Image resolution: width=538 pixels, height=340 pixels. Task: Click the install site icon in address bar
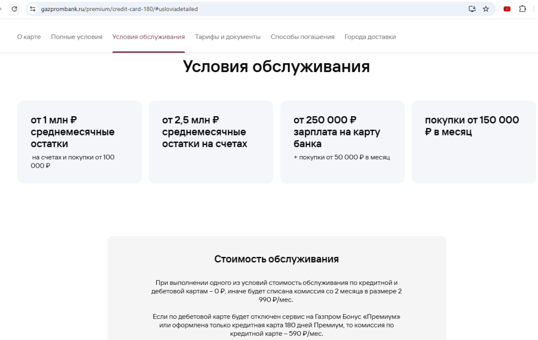tap(472, 8)
